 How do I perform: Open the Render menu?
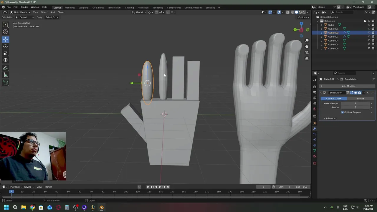(x=24, y=7)
